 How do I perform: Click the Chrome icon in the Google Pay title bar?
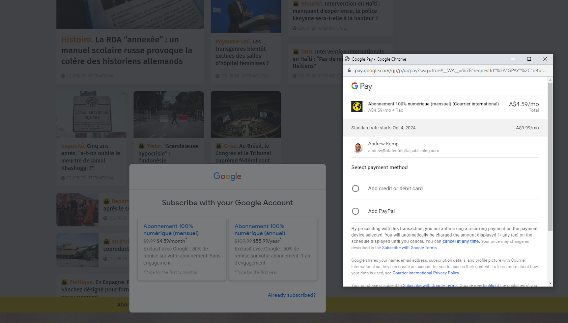coord(347,59)
